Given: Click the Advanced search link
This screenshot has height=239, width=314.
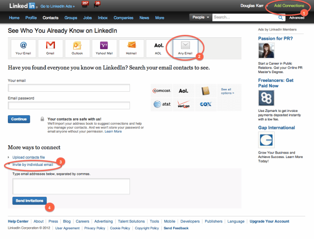Looking at the screenshot, I should pos(297,18).
